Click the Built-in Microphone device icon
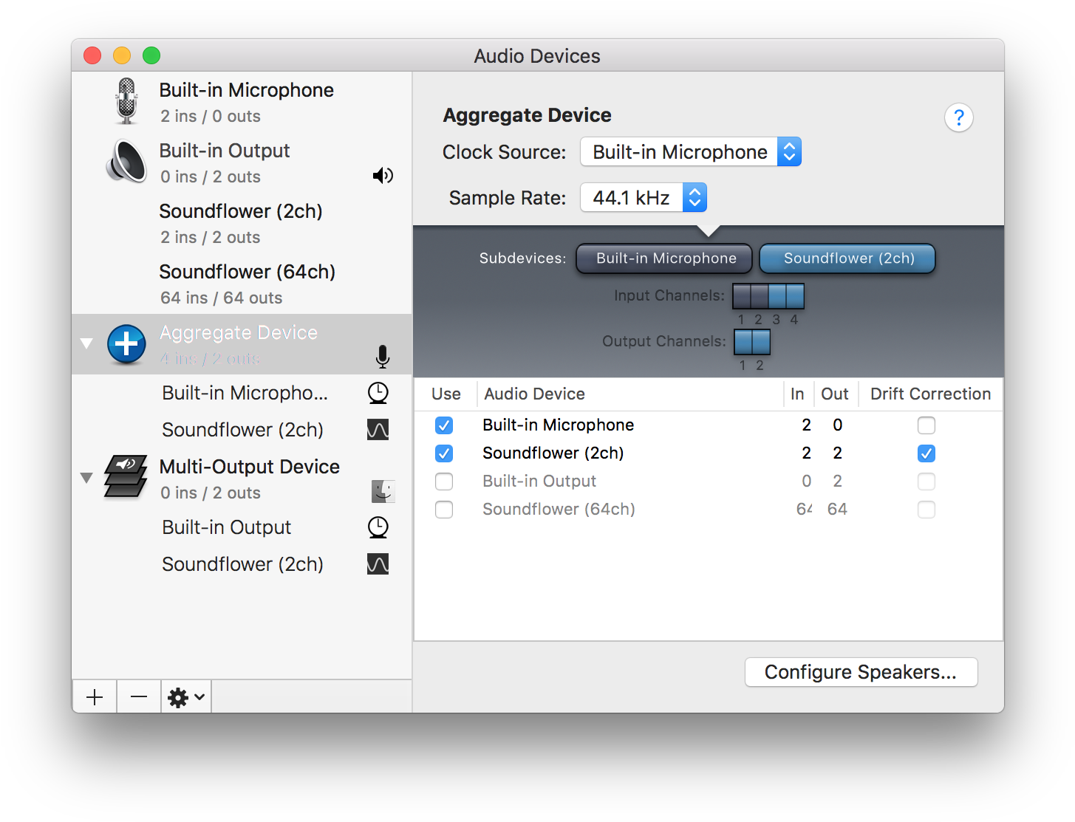This screenshot has width=1075, height=822. tap(127, 101)
